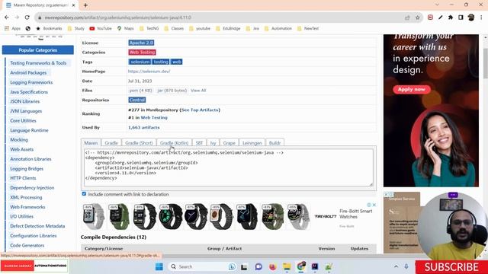Open the selenium.dev homepage link
488x274 pixels.
149,71
